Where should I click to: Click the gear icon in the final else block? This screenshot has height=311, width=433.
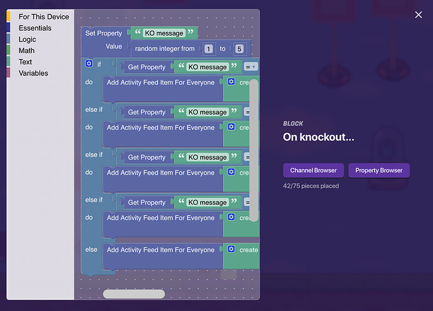click(x=232, y=249)
